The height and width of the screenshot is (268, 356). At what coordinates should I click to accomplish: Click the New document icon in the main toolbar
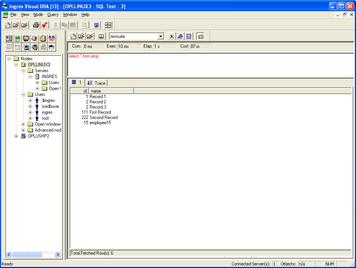[7, 25]
